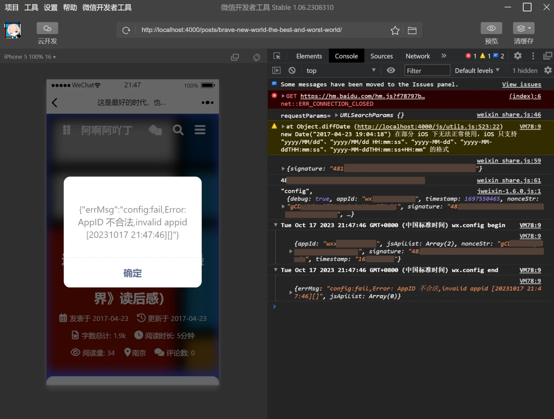Open the 工具 menu
Viewport: 554px width, 419px height.
coord(31,7)
